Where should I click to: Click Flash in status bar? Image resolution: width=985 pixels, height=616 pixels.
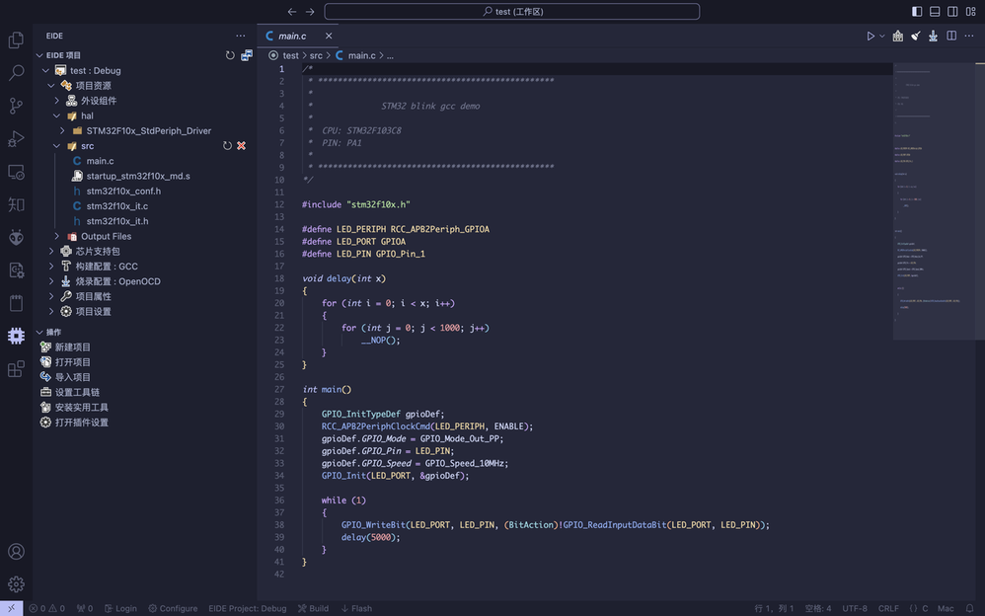point(356,608)
